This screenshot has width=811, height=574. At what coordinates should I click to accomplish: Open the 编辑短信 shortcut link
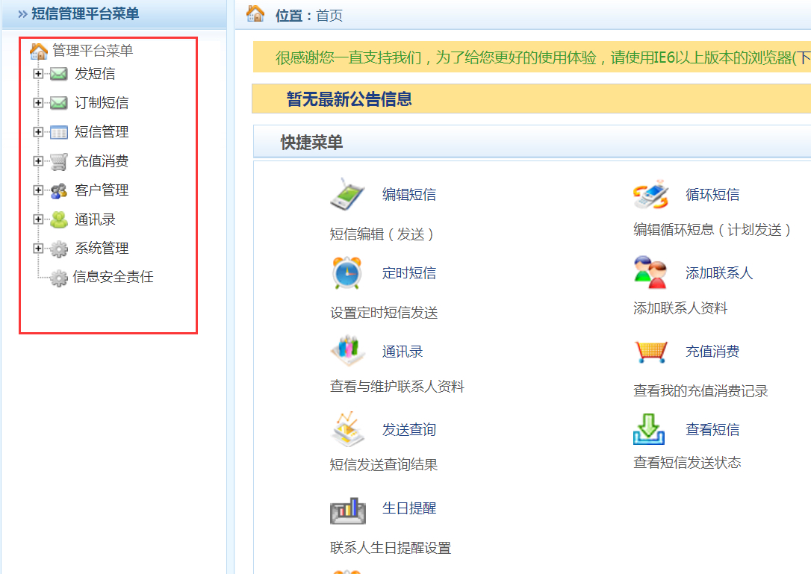click(409, 194)
